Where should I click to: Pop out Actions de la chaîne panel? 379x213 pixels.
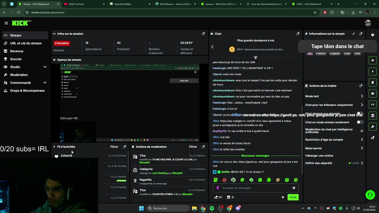click(x=361, y=86)
